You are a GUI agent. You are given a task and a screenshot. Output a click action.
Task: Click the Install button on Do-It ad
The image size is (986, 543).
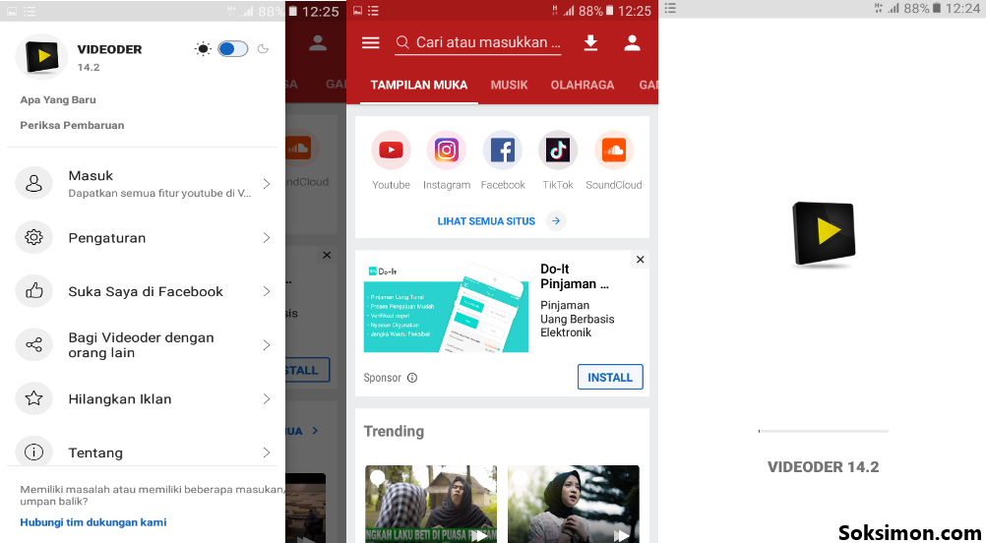610,377
